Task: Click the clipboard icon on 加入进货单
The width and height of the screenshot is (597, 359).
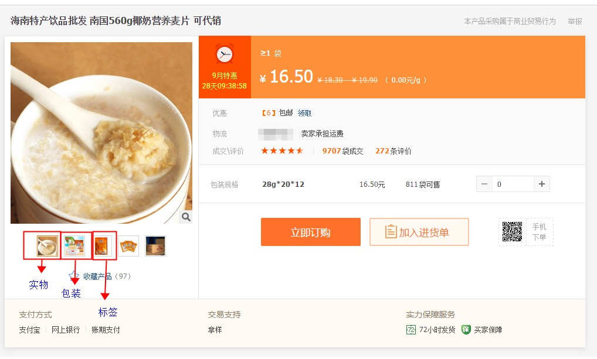Action: tap(391, 232)
